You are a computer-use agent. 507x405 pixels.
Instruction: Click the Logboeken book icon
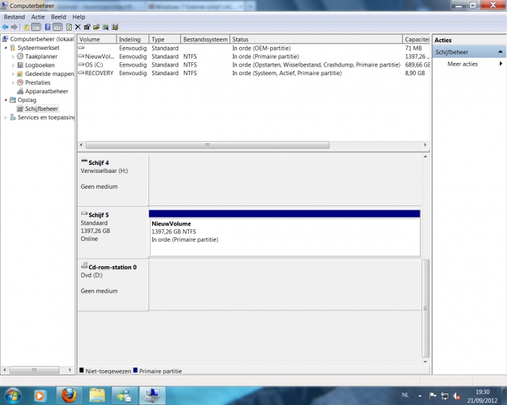tap(20, 65)
